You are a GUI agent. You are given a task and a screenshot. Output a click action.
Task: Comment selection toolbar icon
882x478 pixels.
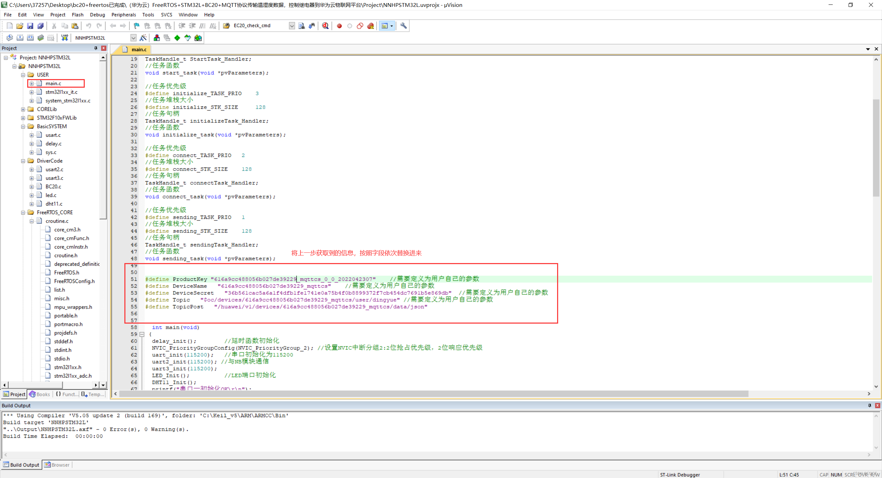click(x=203, y=26)
